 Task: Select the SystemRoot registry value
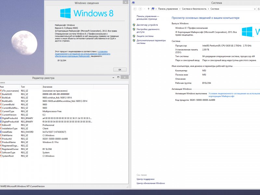8,156
